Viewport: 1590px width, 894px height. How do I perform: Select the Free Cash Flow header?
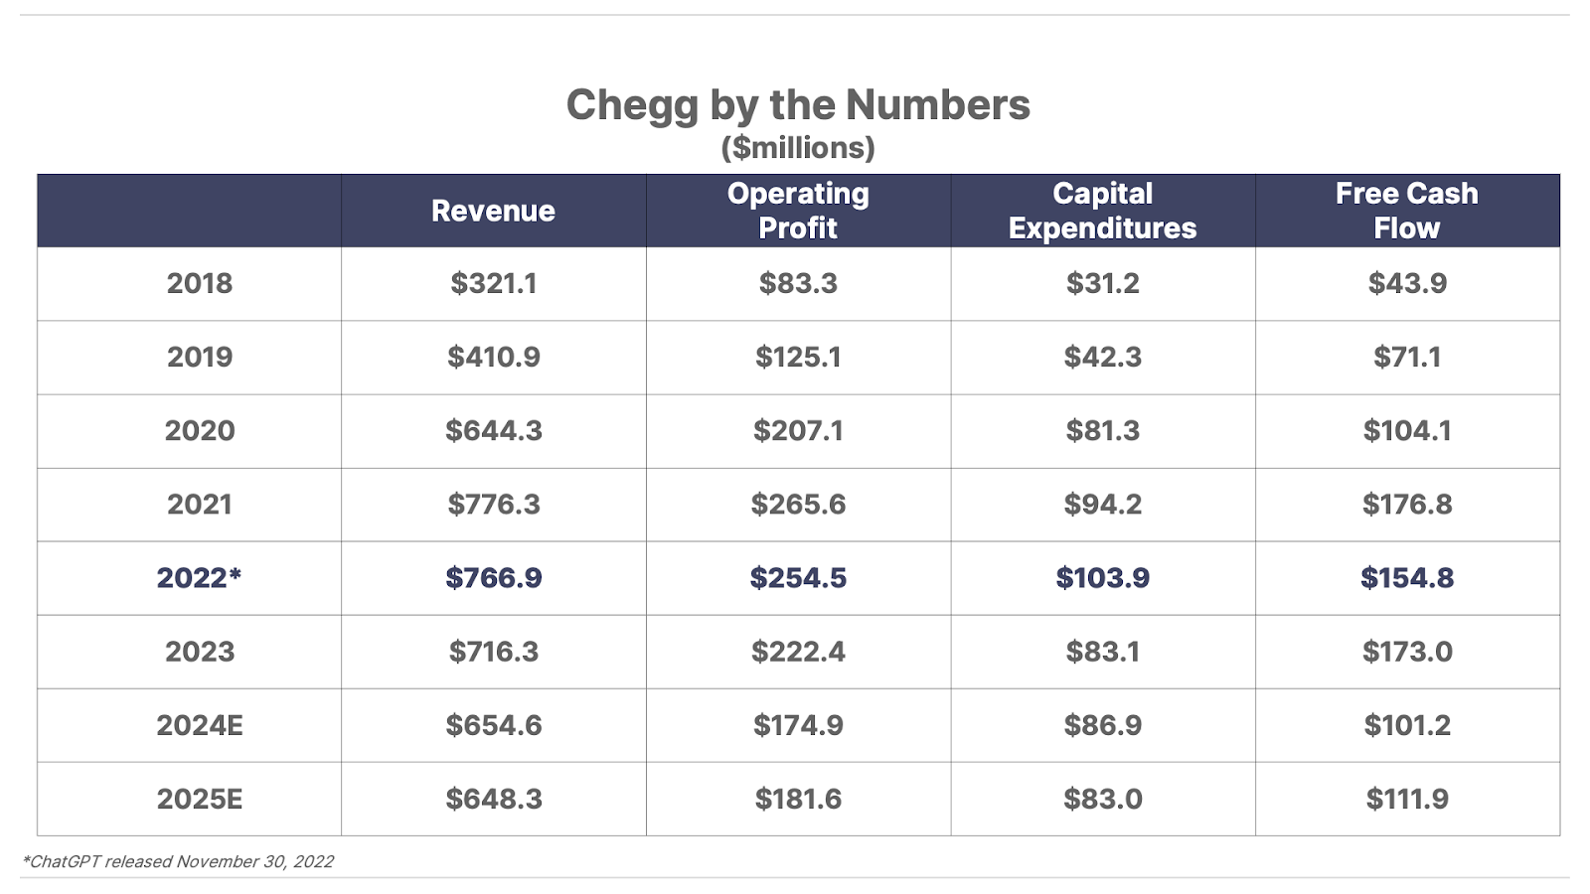1406,211
